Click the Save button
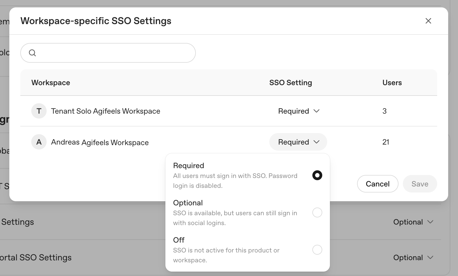458x276 pixels. (420, 184)
